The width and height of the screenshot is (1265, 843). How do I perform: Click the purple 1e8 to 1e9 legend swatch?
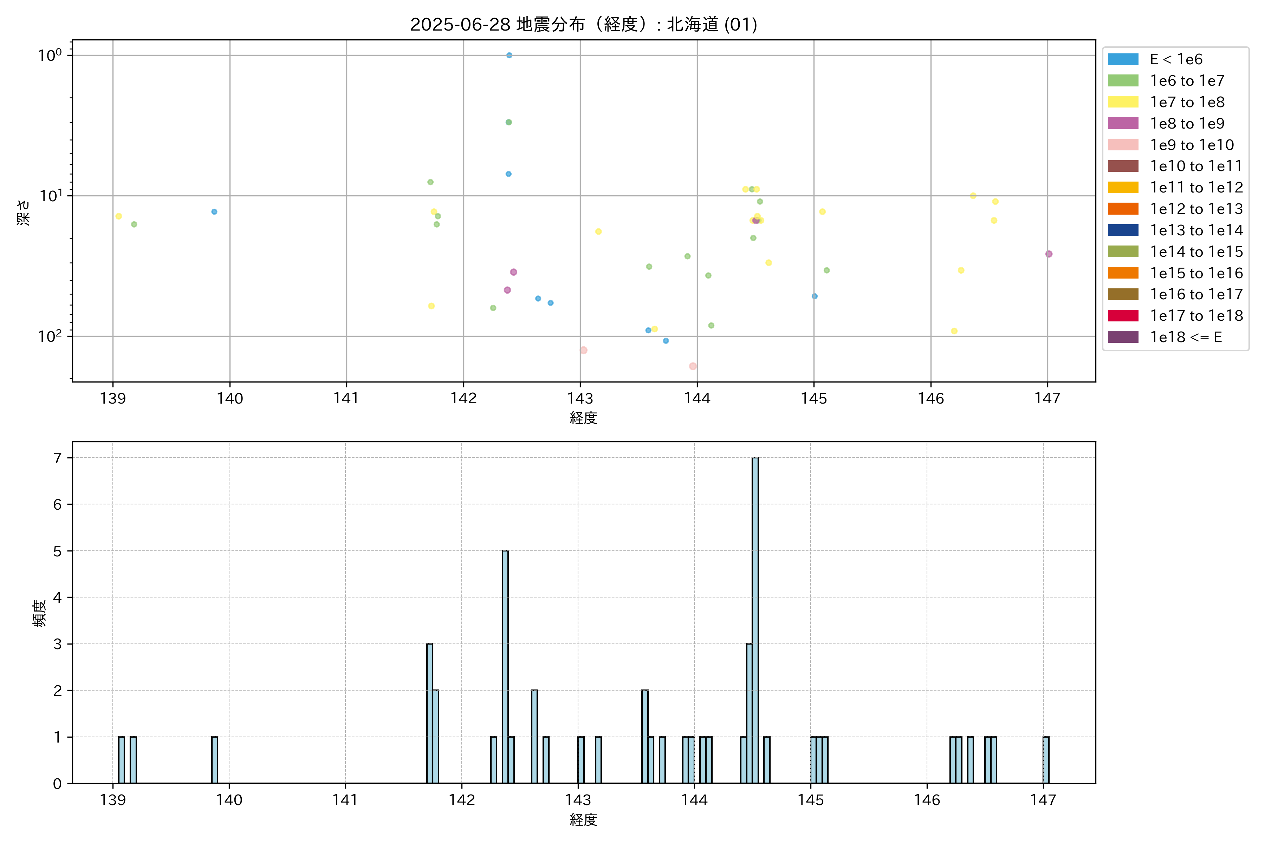1122,123
